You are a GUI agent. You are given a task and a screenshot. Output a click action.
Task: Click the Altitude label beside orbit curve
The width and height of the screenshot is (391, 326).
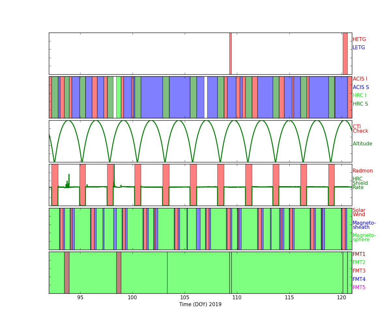pyautogui.click(x=362, y=144)
